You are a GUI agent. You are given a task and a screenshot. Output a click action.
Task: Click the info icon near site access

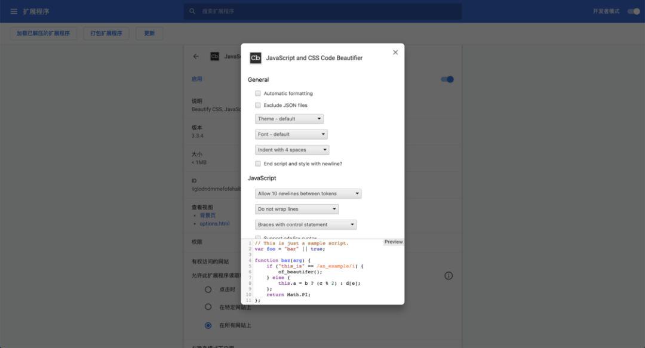[449, 276]
